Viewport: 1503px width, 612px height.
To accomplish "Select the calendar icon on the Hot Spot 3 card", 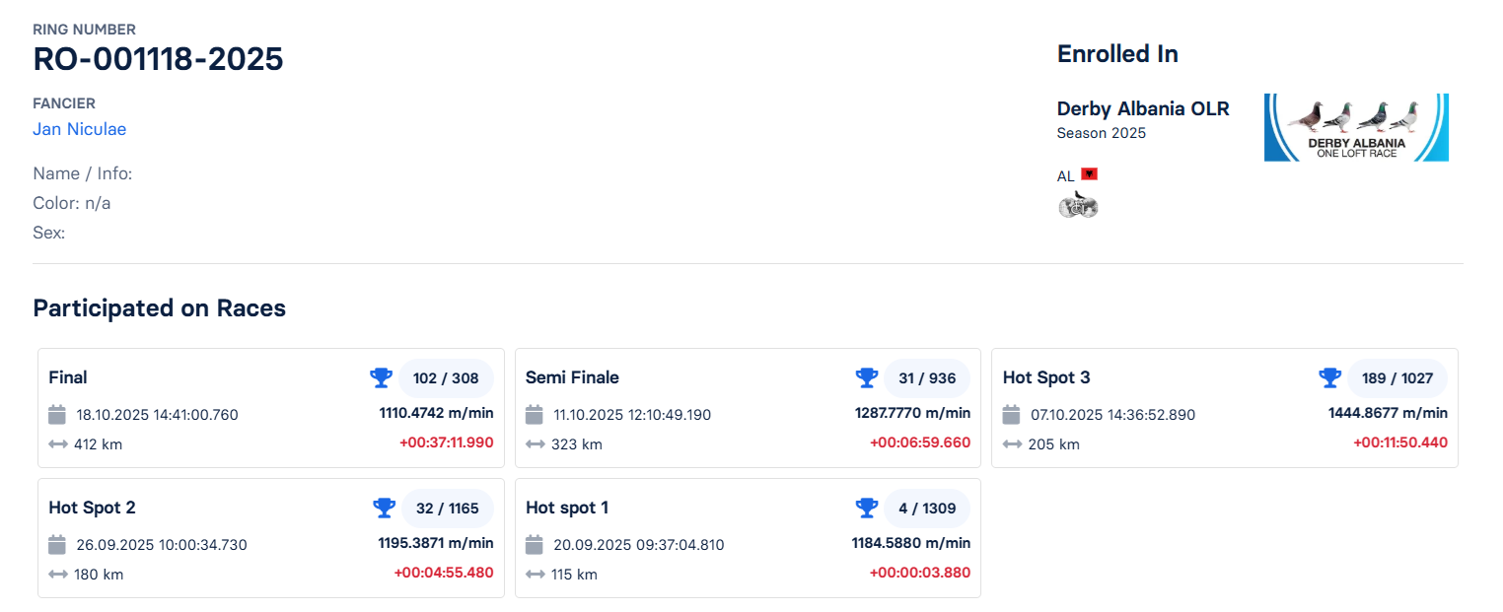I will (1011, 415).
